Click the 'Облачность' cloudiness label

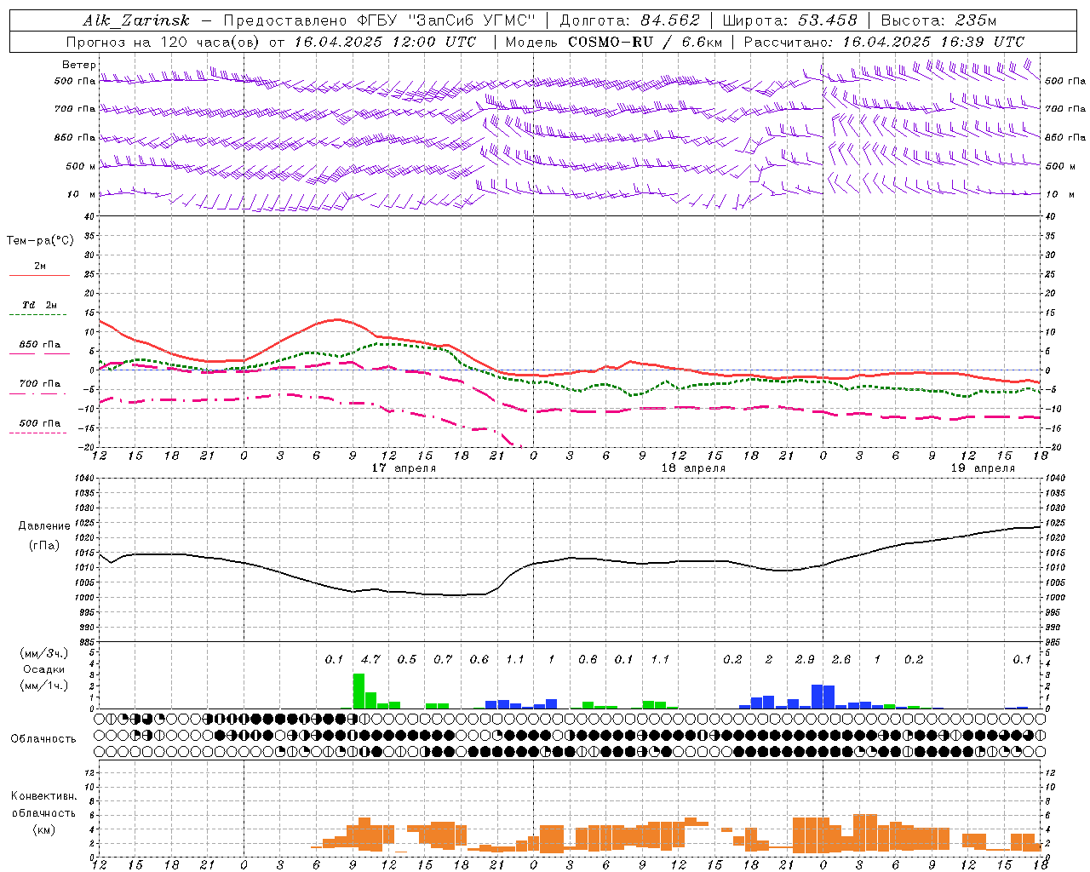point(43,739)
